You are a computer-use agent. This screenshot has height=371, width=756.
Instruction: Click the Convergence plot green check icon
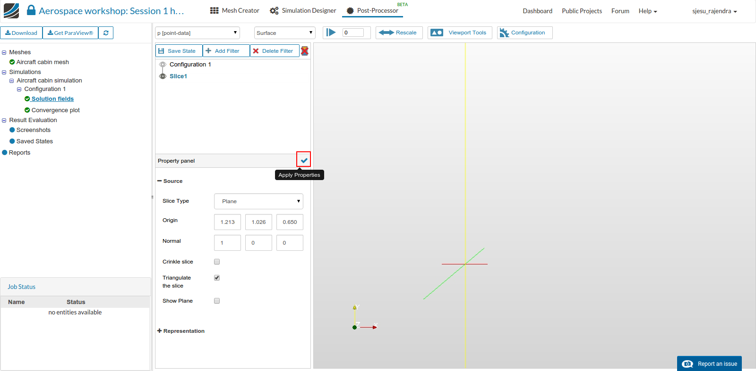(27, 110)
